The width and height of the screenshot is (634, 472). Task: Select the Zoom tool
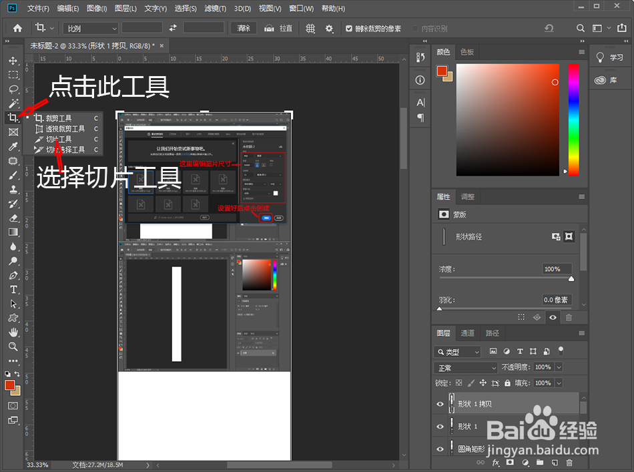tap(13, 346)
